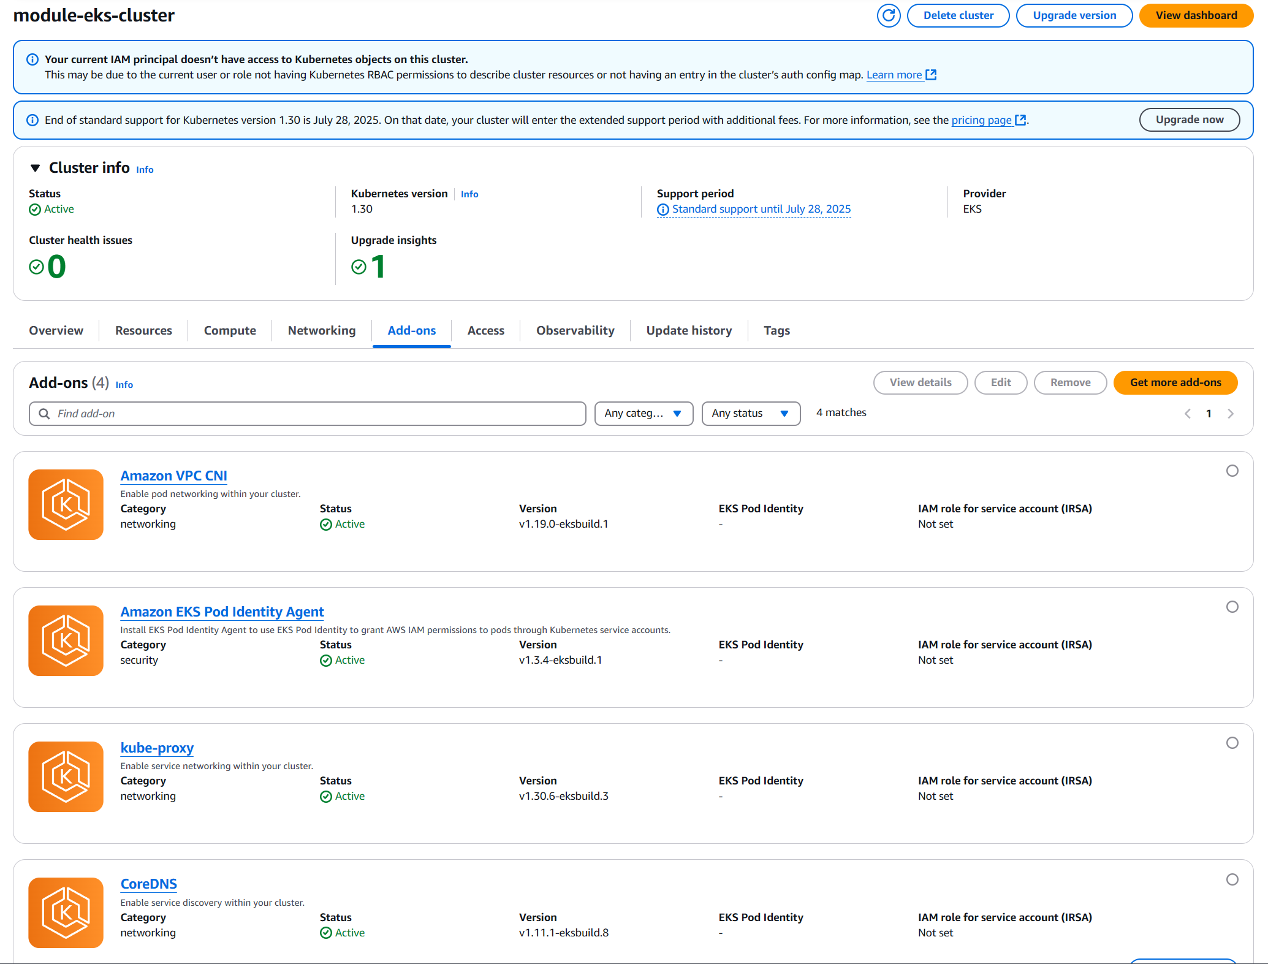Click Info link next to Kubernetes version
Screen dimensions: 1268x964
tap(469, 194)
